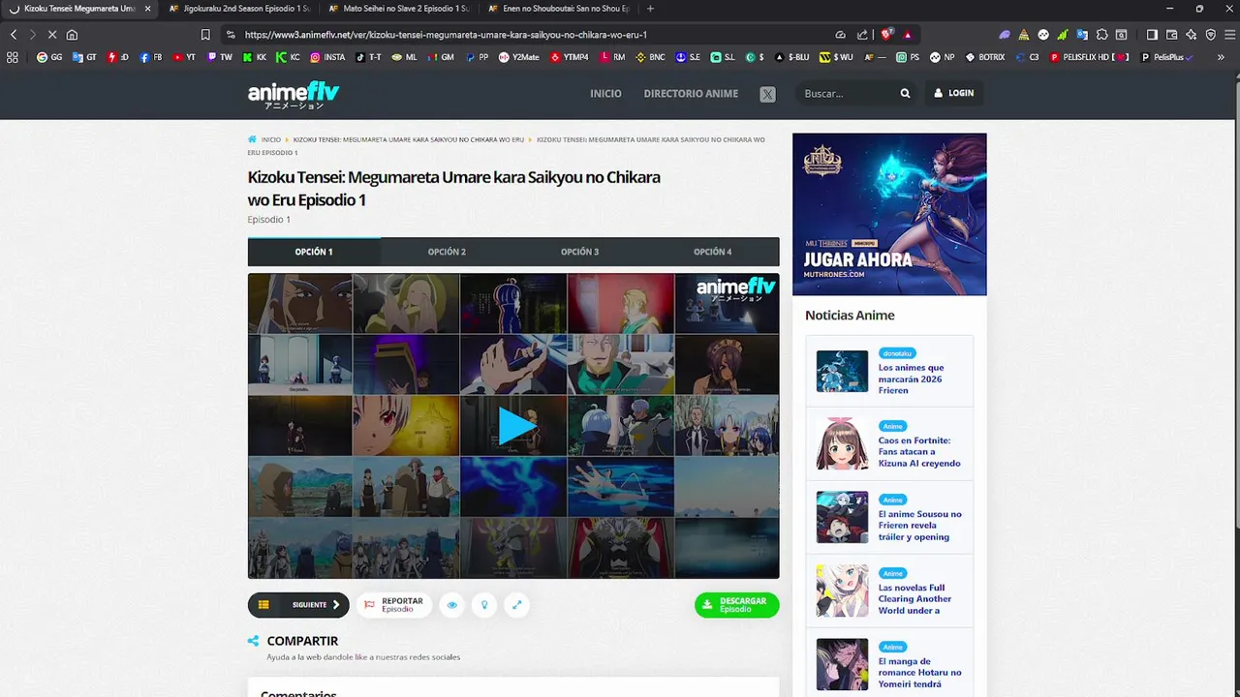Click the Brave Rewards triangle icon
This screenshot has height=697, width=1240.
pos(908,35)
